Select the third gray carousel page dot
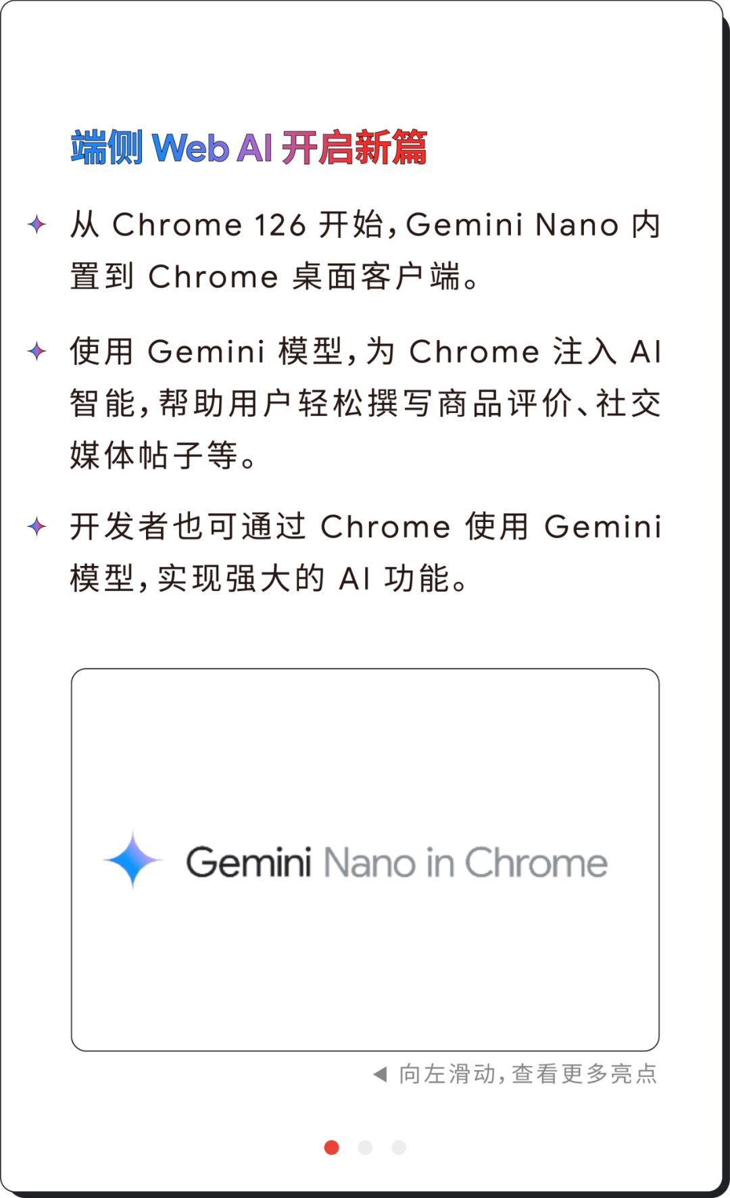Image resolution: width=730 pixels, height=1198 pixels. (x=399, y=1147)
